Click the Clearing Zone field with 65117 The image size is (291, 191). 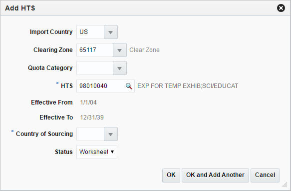click(x=95, y=50)
